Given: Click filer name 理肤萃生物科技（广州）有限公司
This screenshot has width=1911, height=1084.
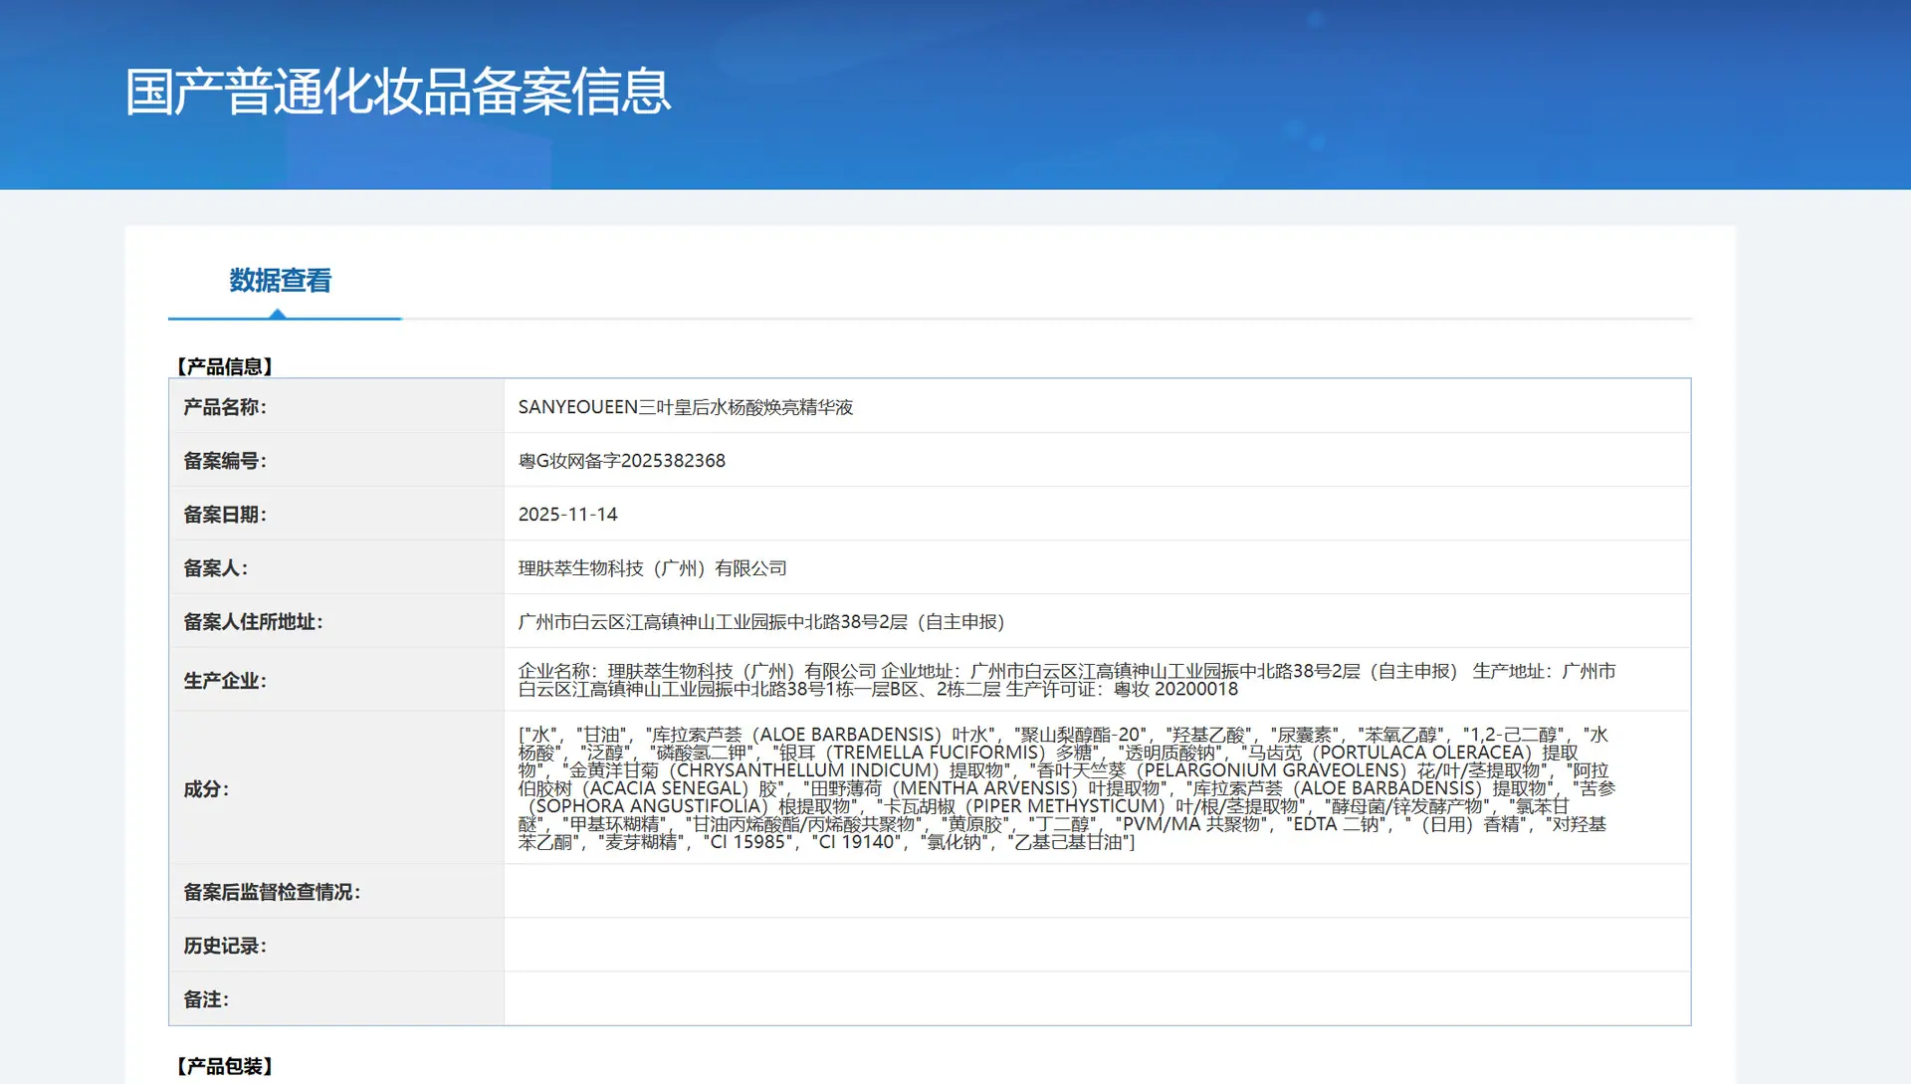Looking at the screenshot, I should point(652,568).
